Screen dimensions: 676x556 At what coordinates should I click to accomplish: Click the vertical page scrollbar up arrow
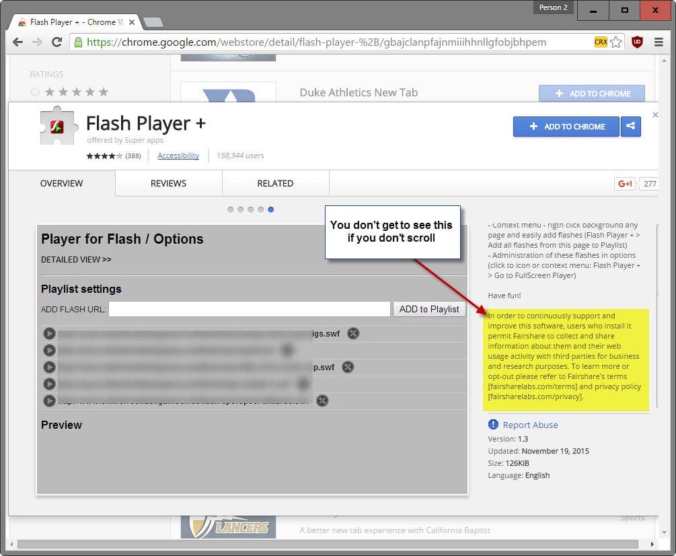coord(664,61)
